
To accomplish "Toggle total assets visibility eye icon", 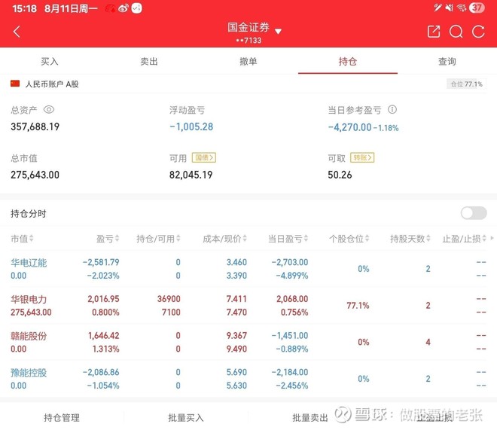I will pos(49,110).
